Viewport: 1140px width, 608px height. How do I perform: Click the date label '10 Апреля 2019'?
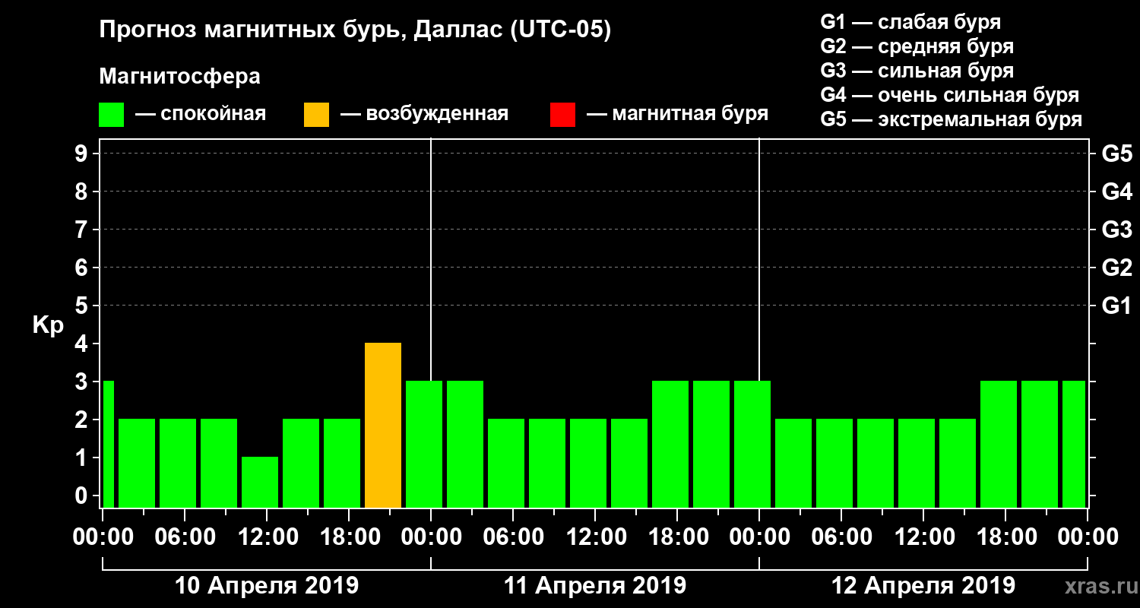coord(266,586)
